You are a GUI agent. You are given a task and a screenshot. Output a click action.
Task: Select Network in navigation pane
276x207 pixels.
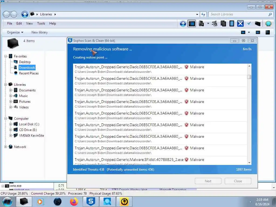(20, 147)
